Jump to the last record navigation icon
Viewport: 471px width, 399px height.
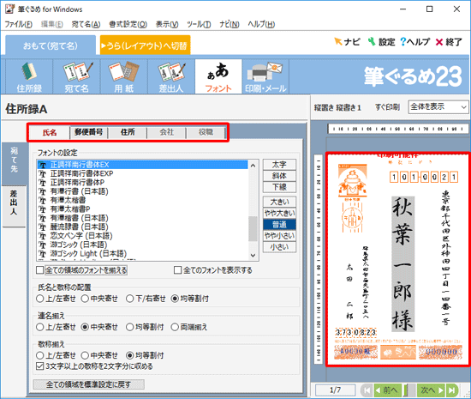pos(452,390)
